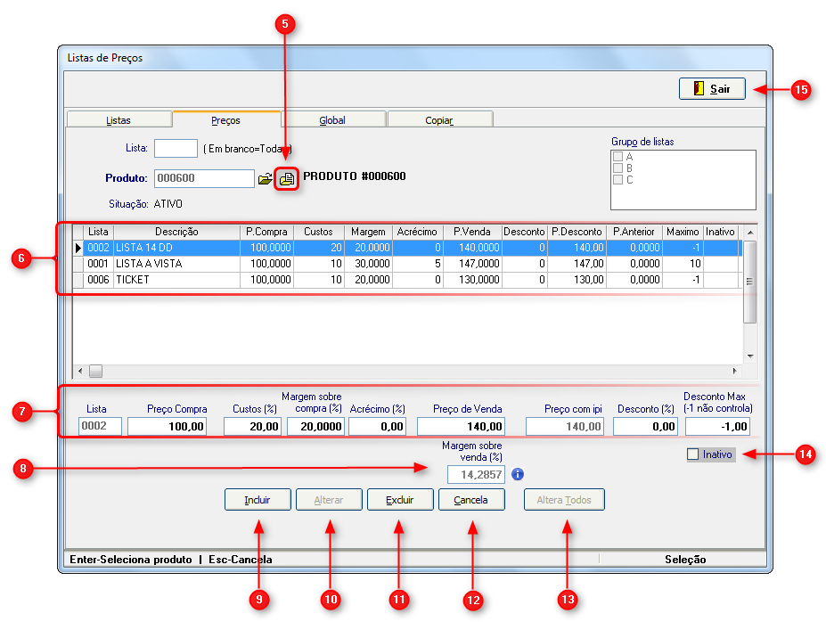Click the Custos column header

(319, 232)
